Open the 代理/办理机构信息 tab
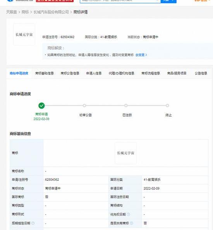This screenshot has height=230, width=213. pos(122,73)
